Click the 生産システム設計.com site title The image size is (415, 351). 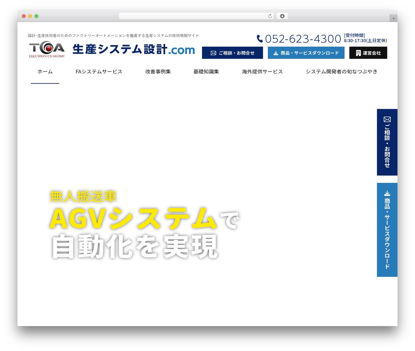coord(134,50)
